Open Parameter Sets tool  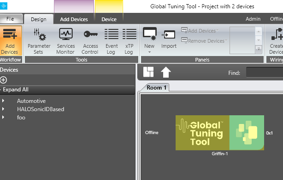coord(39,41)
